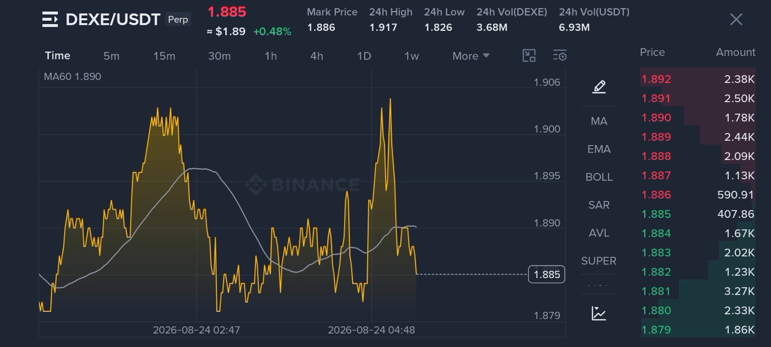
Task: Tap the chart shrink/exit fullscreen icon
Action: pyautogui.click(x=529, y=56)
